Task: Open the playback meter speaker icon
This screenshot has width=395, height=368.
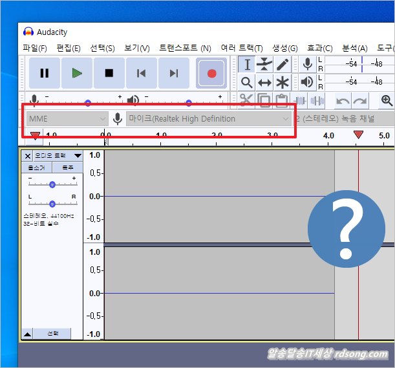Action: [x=307, y=82]
